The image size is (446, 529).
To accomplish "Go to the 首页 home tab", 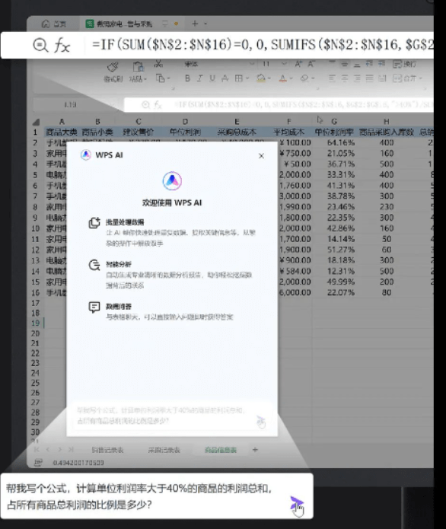I will click(x=54, y=24).
